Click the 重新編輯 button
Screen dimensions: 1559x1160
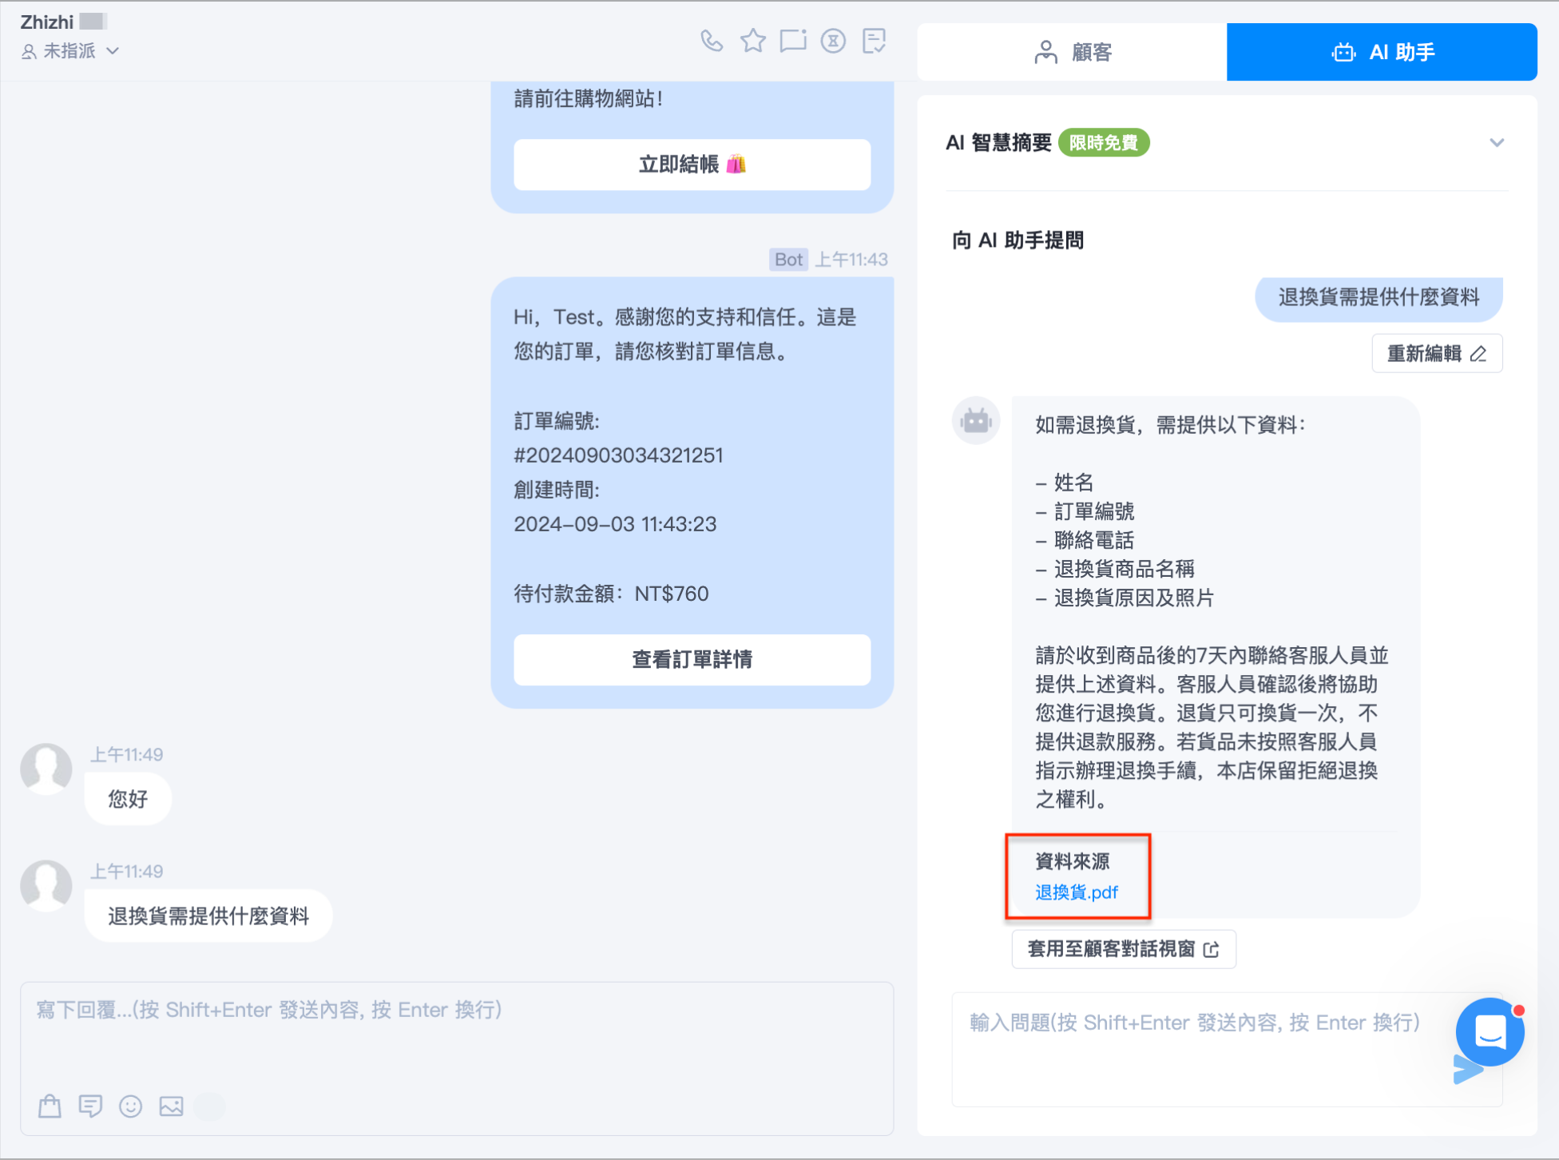(1437, 353)
